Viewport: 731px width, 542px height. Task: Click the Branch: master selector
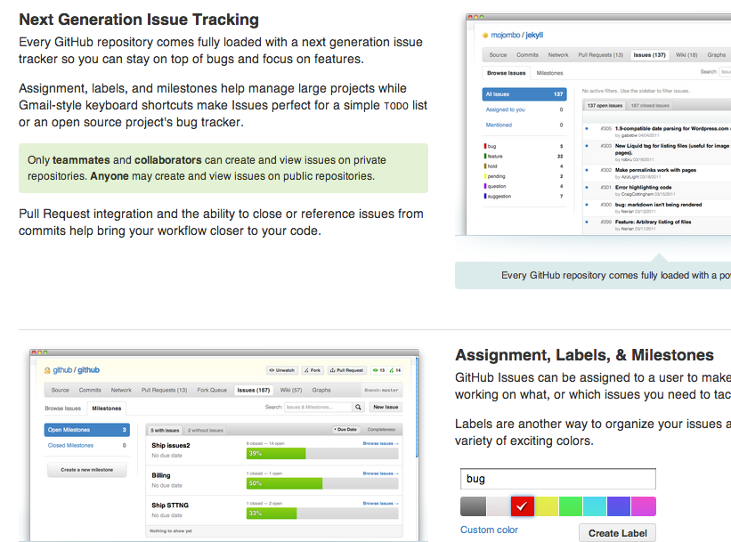click(x=381, y=390)
